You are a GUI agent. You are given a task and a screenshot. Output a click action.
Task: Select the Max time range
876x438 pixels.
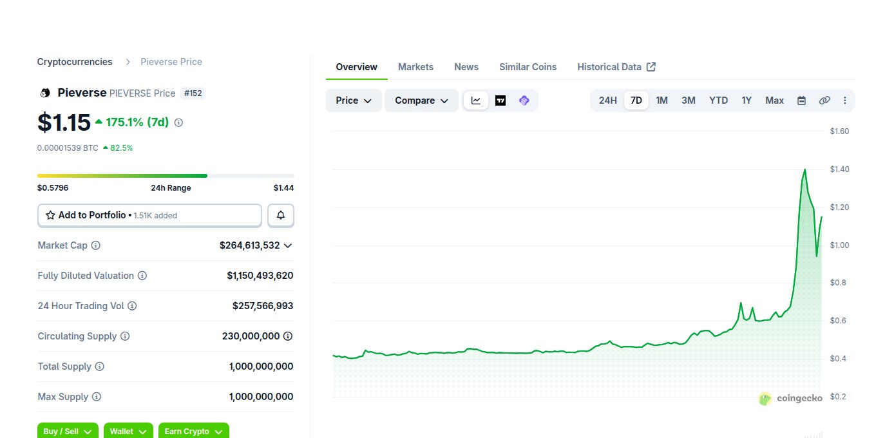tap(774, 100)
